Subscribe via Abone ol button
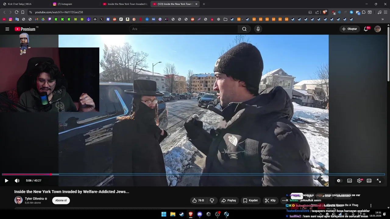Viewport: 390px width, 219px height. (x=61, y=200)
